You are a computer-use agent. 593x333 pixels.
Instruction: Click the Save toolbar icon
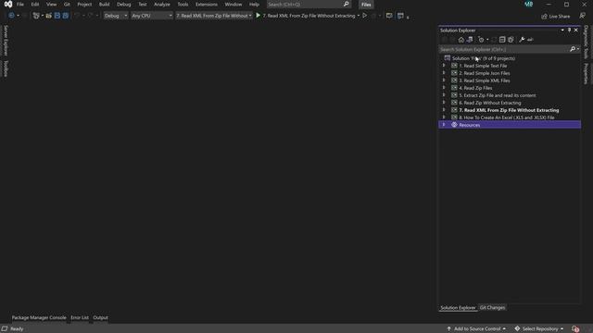tap(57, 16)
